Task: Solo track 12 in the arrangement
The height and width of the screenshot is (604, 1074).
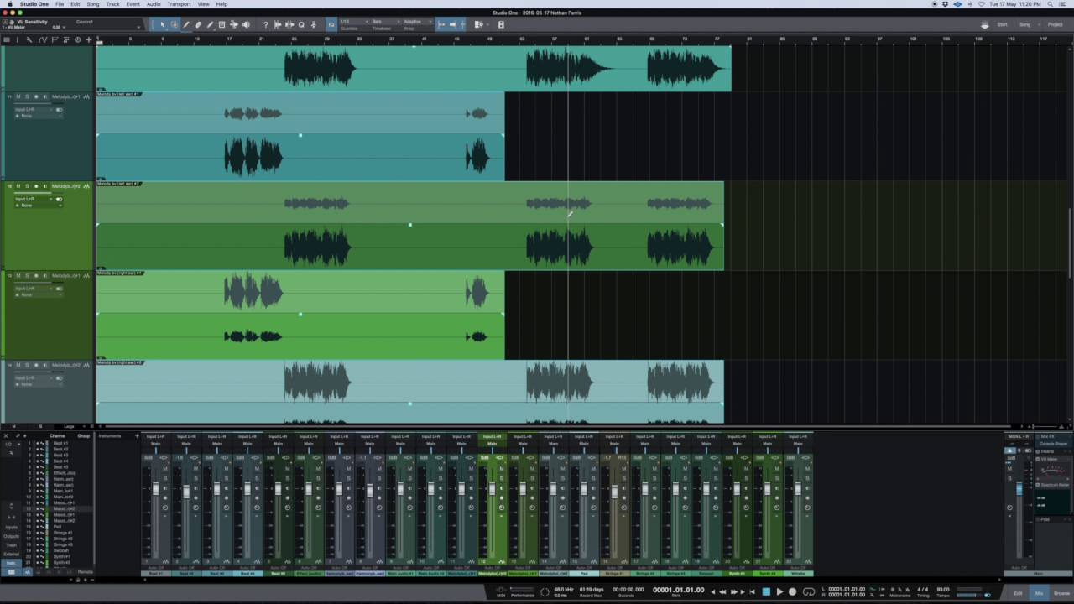Action: [28, 186]
